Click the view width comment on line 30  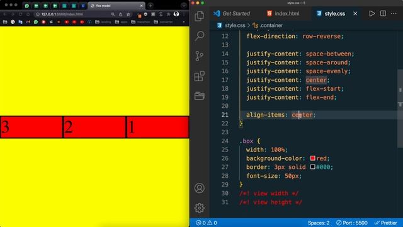tap(269, 194)
